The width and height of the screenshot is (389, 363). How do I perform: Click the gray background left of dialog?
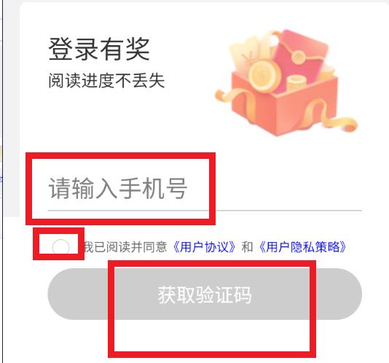coord(12,109)
